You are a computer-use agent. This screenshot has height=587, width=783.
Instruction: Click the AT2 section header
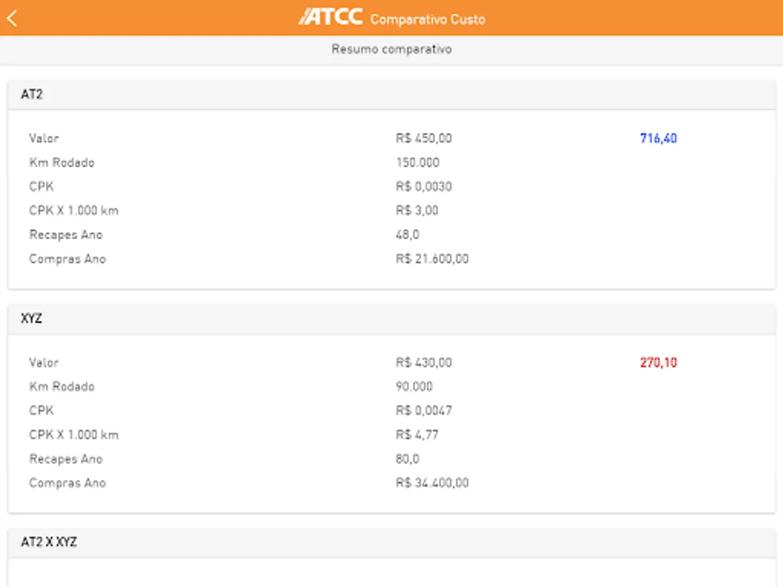32,95
